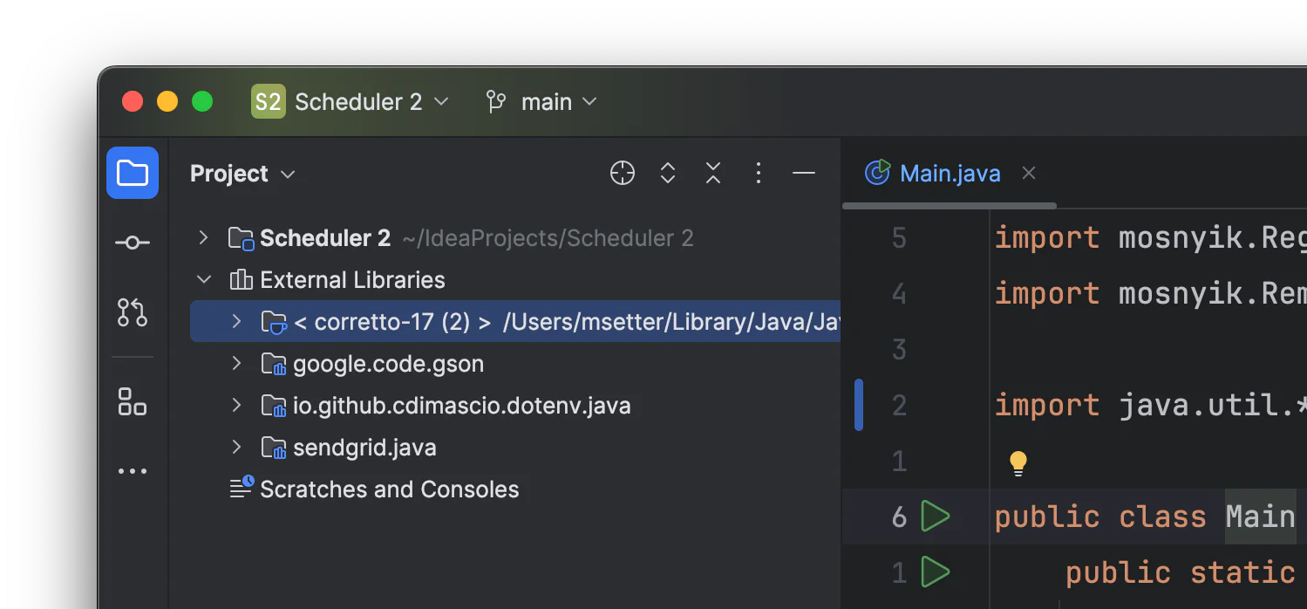Screen dimensions: 1307x609
Task: Click the Scratches and Consoles icon
Action: point(242,488)
